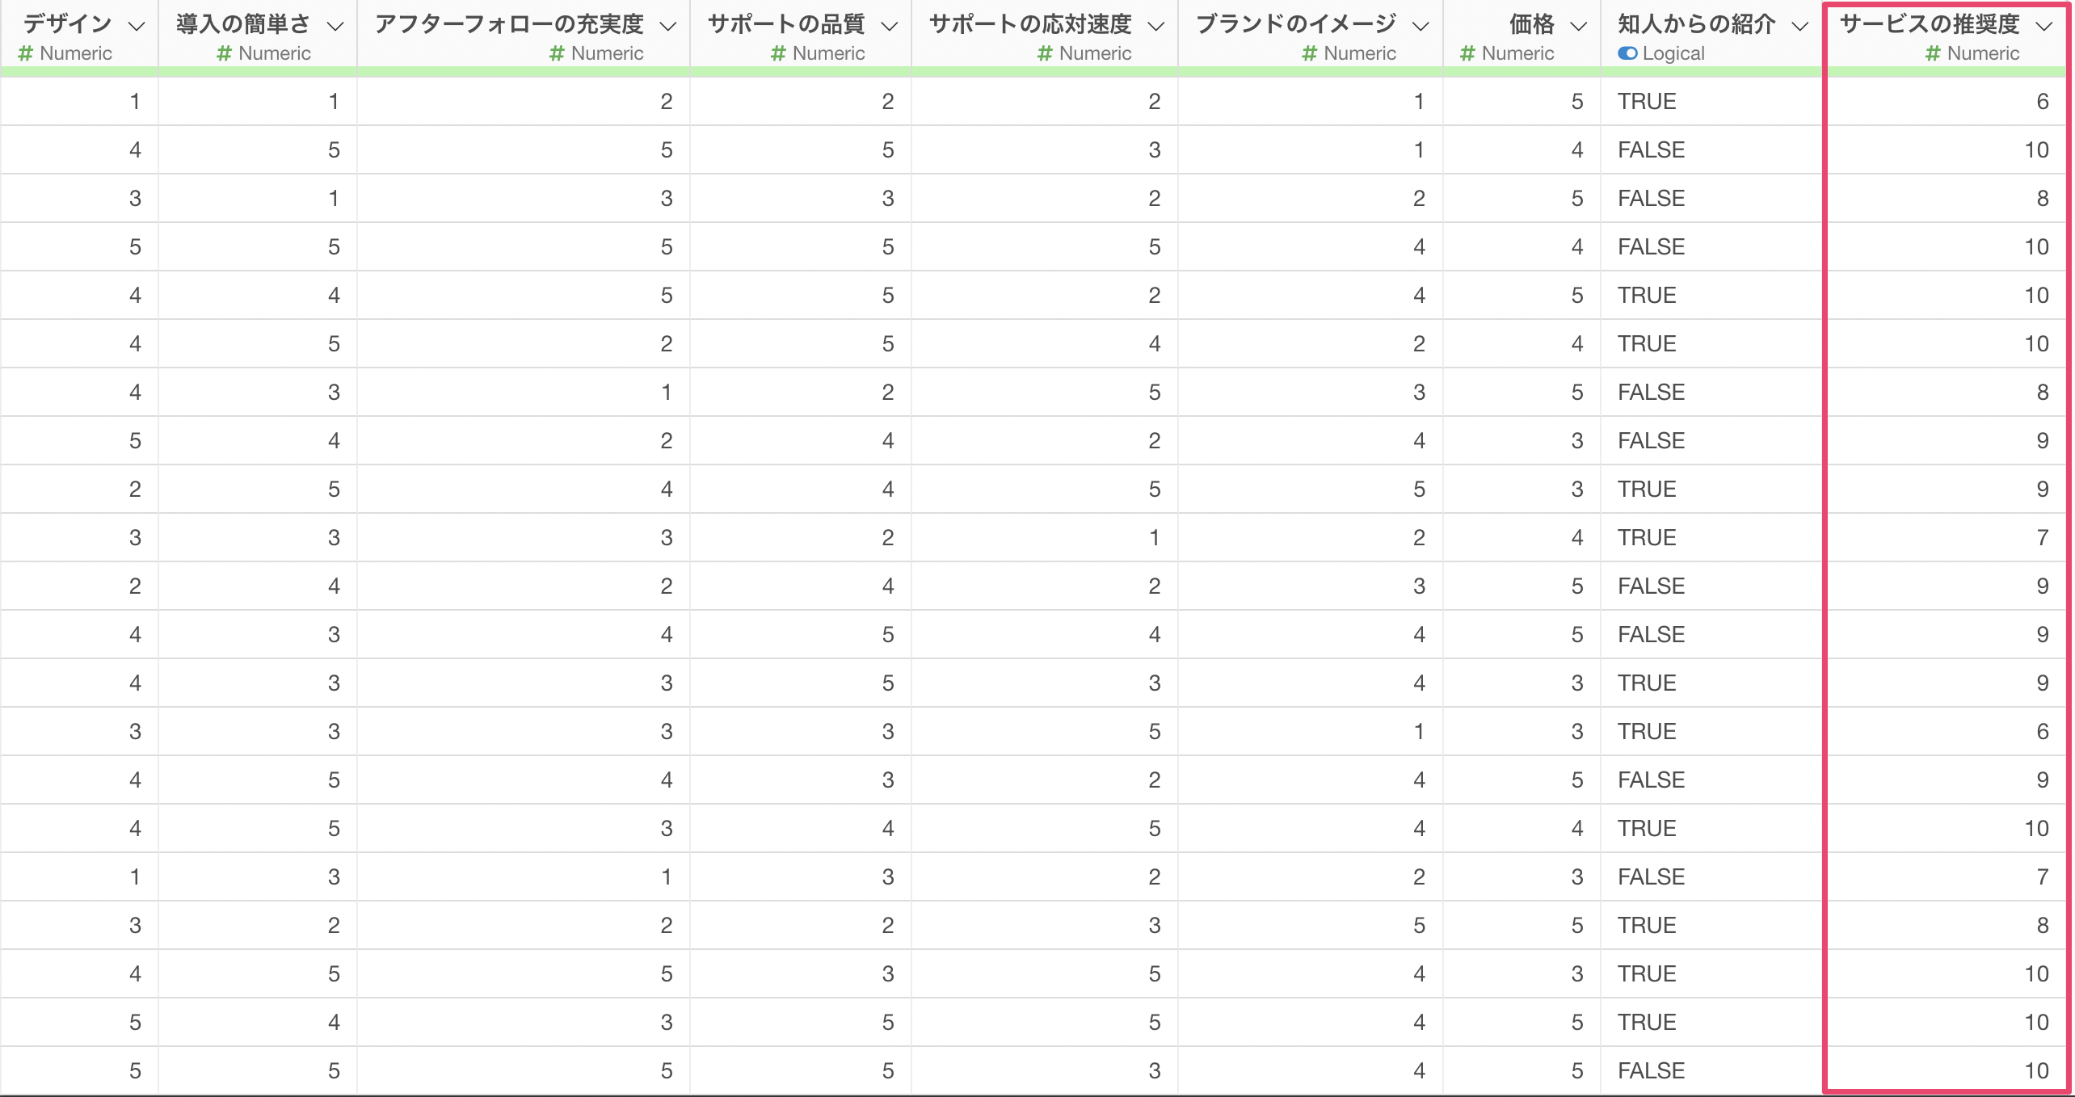Click the green summary bar under 価格
2075x1097 pixels.
(x=1522, y=72)
